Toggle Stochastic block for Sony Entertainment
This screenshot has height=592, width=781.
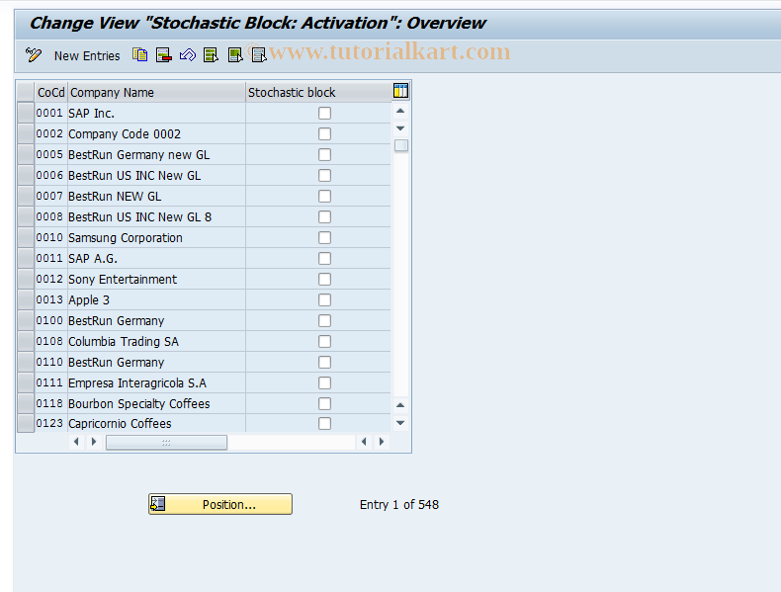(324, 280)
